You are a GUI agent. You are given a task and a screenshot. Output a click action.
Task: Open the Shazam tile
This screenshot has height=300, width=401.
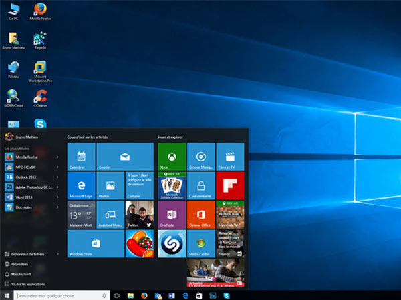click(172, 243)
